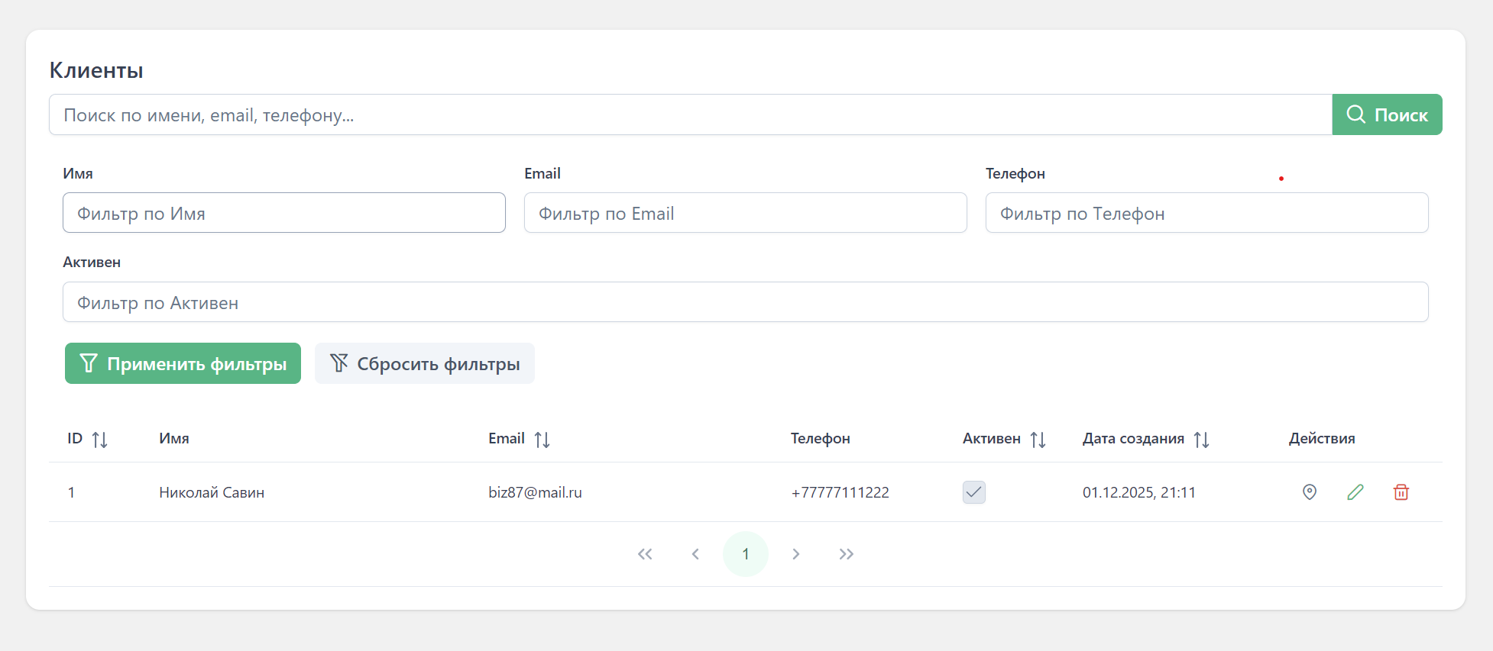The width and height of the screenshot is (1493, 651).
Task: Toggle the Активен checkbox for Николай Савин
Action: [x=973, y=492]
